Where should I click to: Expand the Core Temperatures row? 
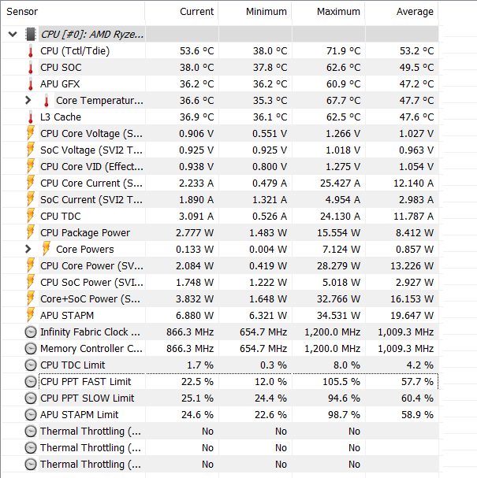pos(28,100)
